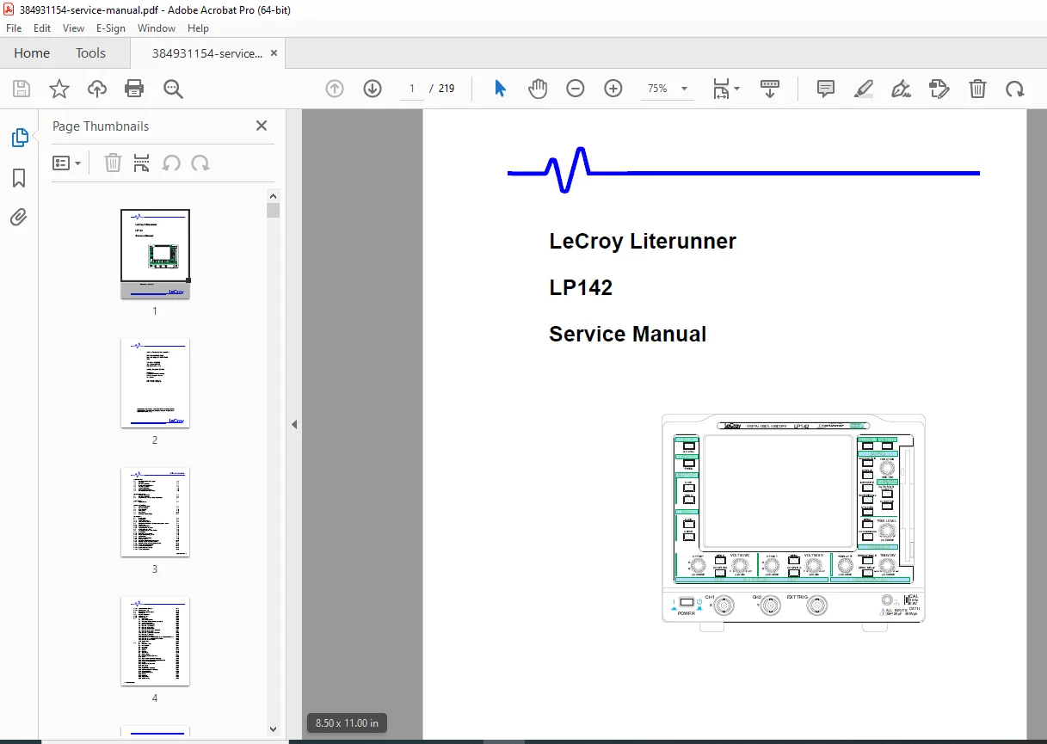Select the 384931154-service document tab
Image resolution: width=1047 pixels, height=744 pixels.
coord(206,53)
